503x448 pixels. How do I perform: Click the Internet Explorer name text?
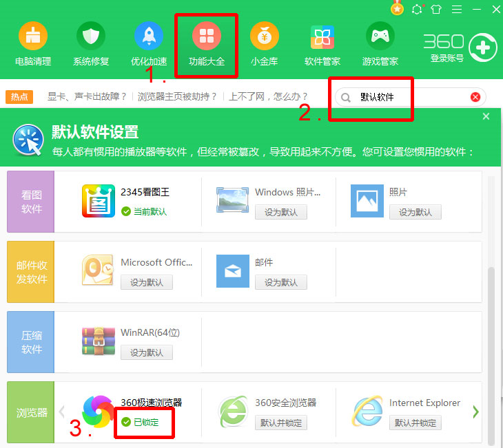pos(424,403)
